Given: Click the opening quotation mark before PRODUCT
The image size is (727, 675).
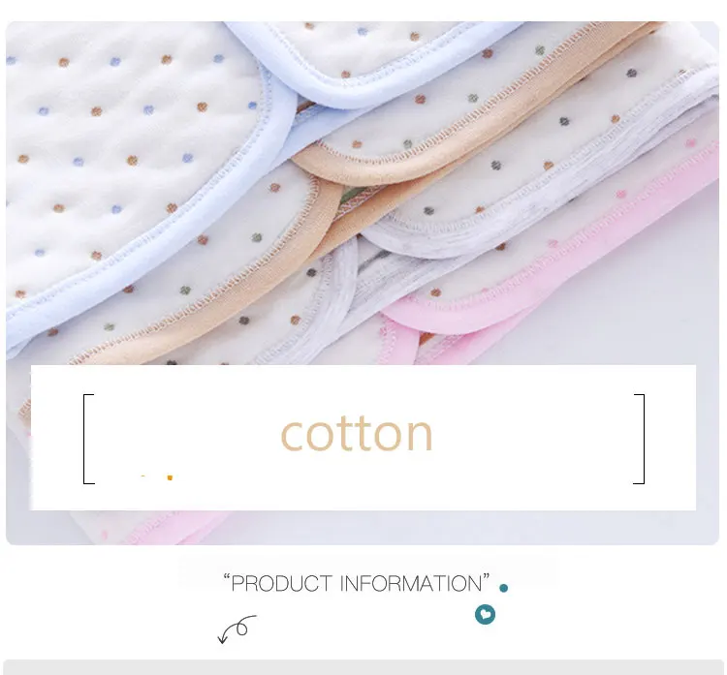Looking at the screenshot, I should click(x=227, y=577).
